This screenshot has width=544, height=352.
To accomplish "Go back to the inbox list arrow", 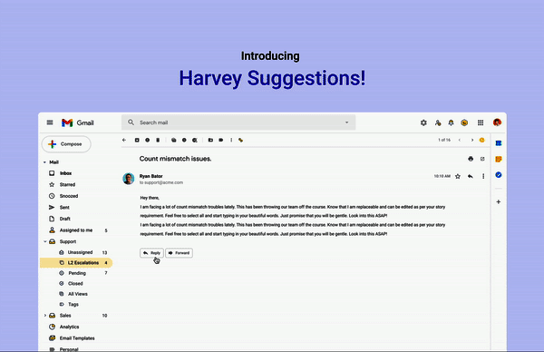I will point(124,140).
